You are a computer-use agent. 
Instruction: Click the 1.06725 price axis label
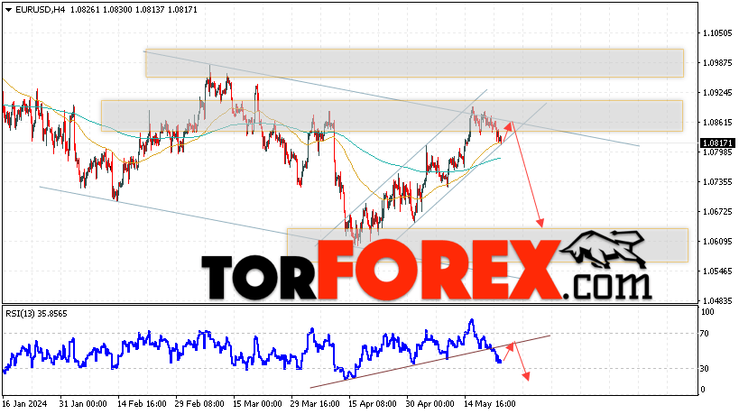pyautogui.click(x=717, y=211)
